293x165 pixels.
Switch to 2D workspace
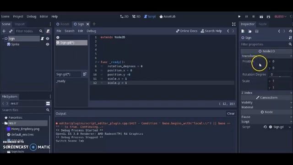tap(124, 16)
